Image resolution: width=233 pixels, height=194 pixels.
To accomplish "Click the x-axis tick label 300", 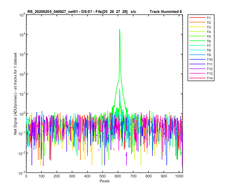I will click(x=72, y=176).
